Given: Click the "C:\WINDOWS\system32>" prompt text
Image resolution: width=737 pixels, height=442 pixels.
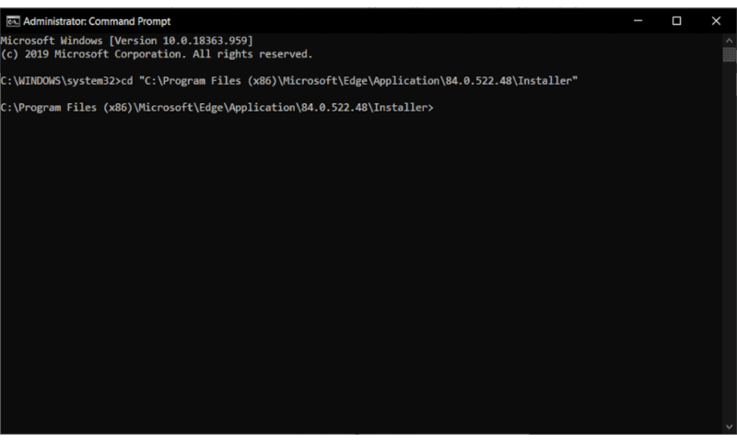Looking at the screenshot, I should 60,81.
